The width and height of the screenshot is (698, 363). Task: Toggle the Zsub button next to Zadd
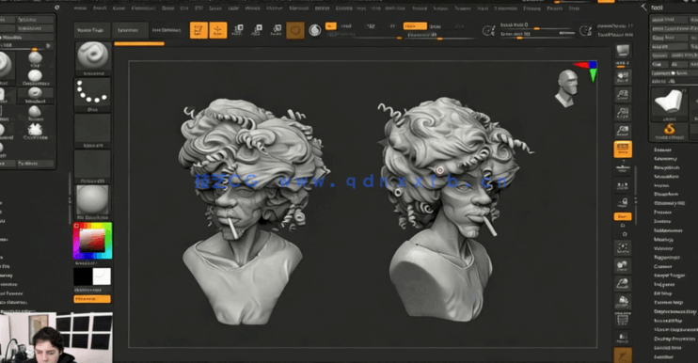[x=435, y=26]
